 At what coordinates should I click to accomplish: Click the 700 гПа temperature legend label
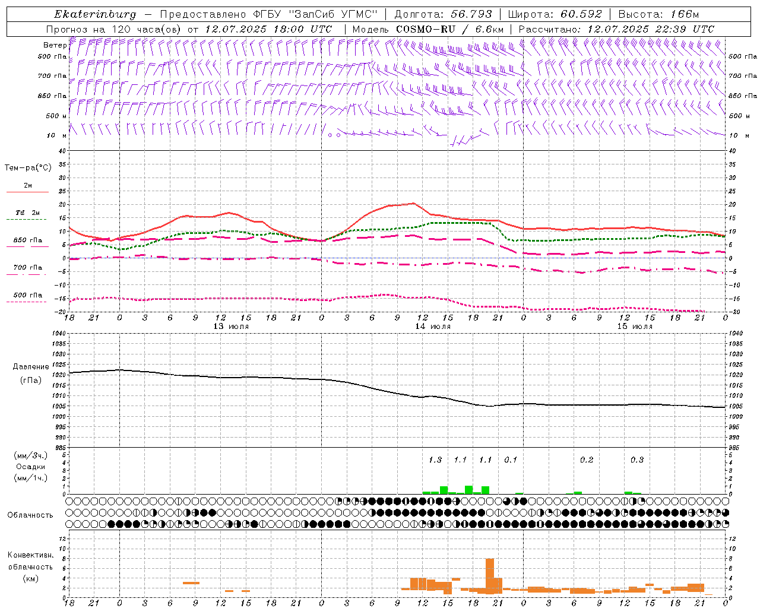click(x=28, y=267)
